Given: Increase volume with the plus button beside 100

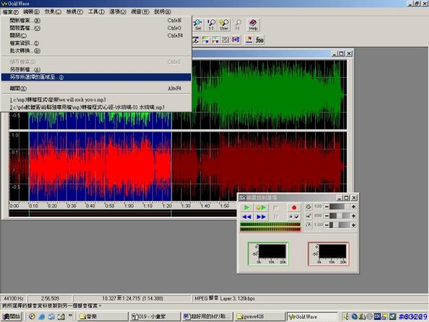Looking at the screenshot, I should [x=353, y=207].
